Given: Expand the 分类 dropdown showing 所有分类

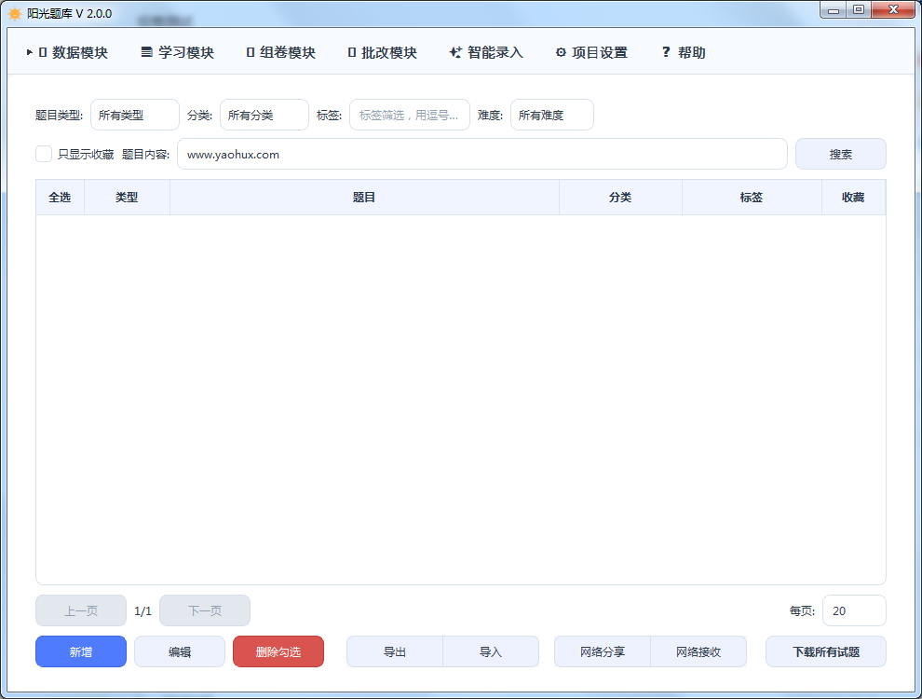Looking at the screenshot, I should 264,116.
